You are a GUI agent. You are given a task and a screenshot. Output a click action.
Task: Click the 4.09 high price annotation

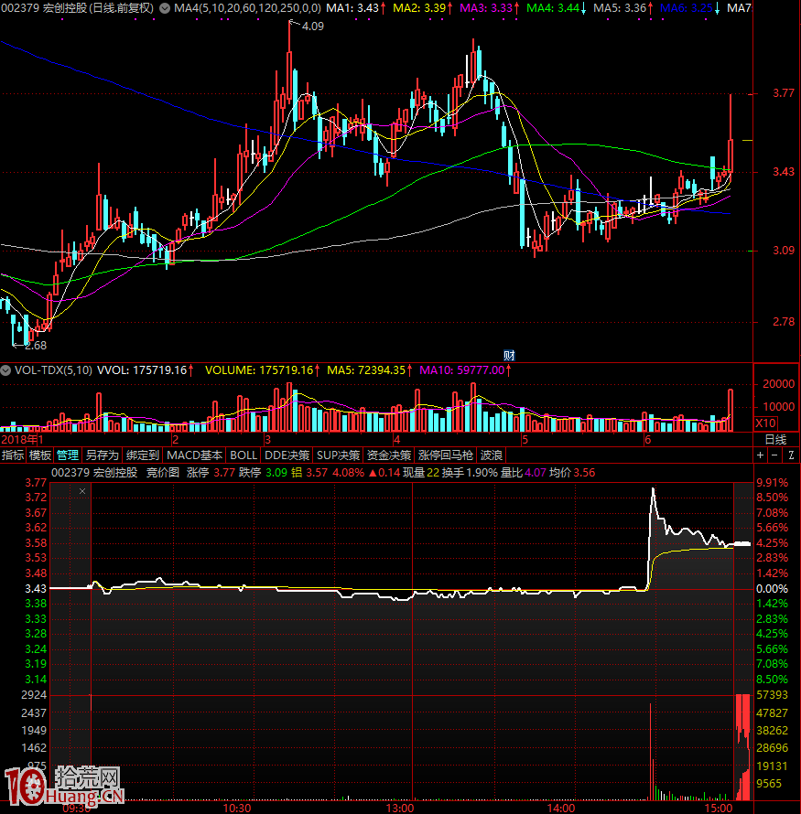(x=313, y=26)
